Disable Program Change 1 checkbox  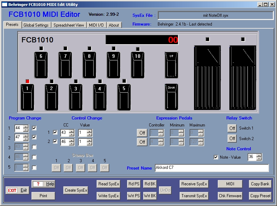34,128
